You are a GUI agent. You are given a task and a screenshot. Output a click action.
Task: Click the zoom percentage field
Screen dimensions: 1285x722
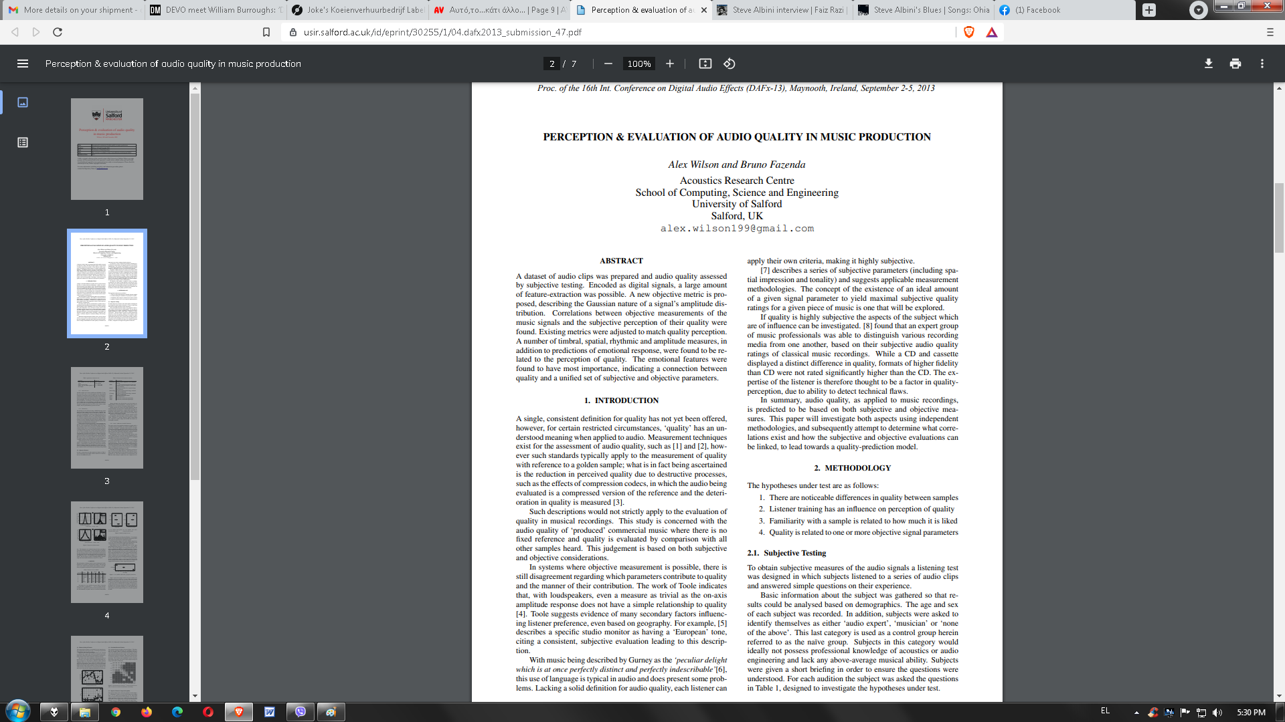click(x=638, y=64)
